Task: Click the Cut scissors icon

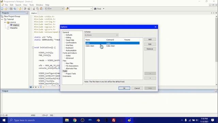Action: pos(34,9)
